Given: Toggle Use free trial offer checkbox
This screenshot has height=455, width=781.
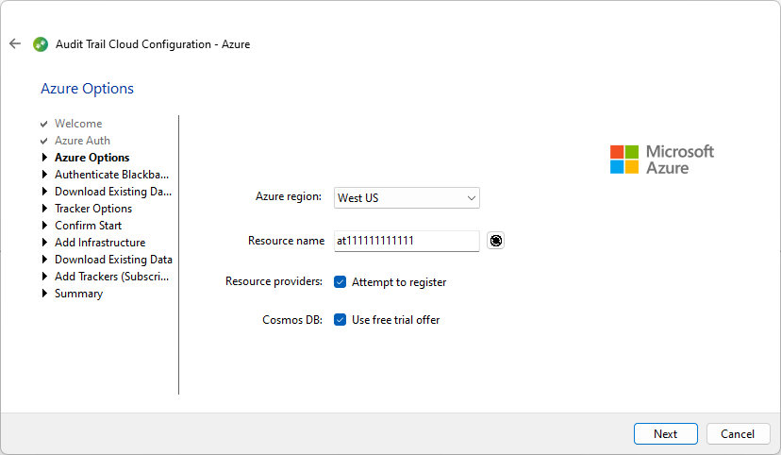Looking at the screenshot, I should click(x=341, y=320).
